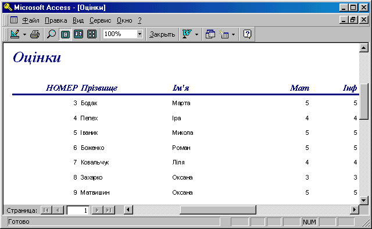Click first name Іра
Image resolution: width=372 pixels, height=229 pixels.
tap(177, 118)
